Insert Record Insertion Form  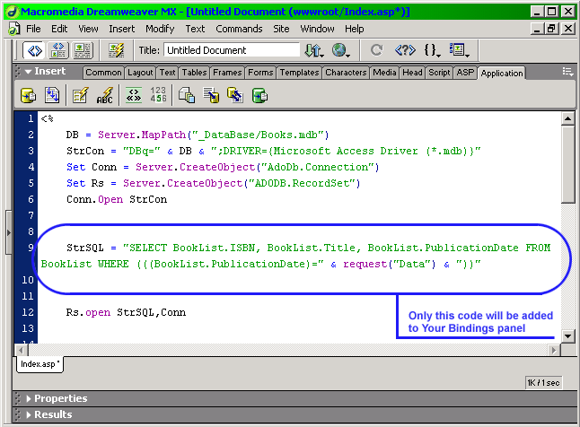[211, 95]
